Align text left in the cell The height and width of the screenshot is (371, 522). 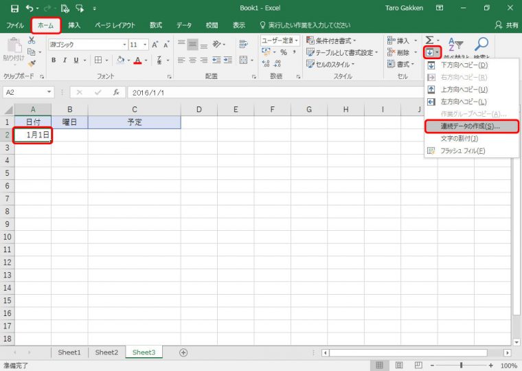(181, 60)
